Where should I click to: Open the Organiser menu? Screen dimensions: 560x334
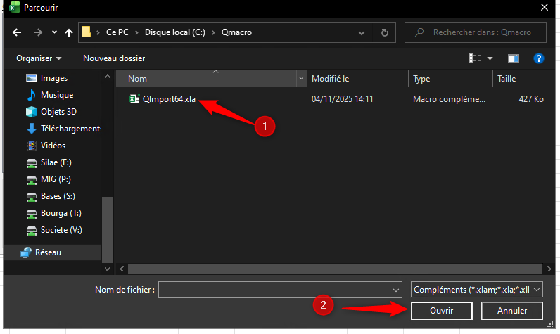tap(39, 58)
